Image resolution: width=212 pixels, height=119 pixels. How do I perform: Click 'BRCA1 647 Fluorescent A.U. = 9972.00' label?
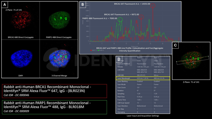click(x=121, y=14)
